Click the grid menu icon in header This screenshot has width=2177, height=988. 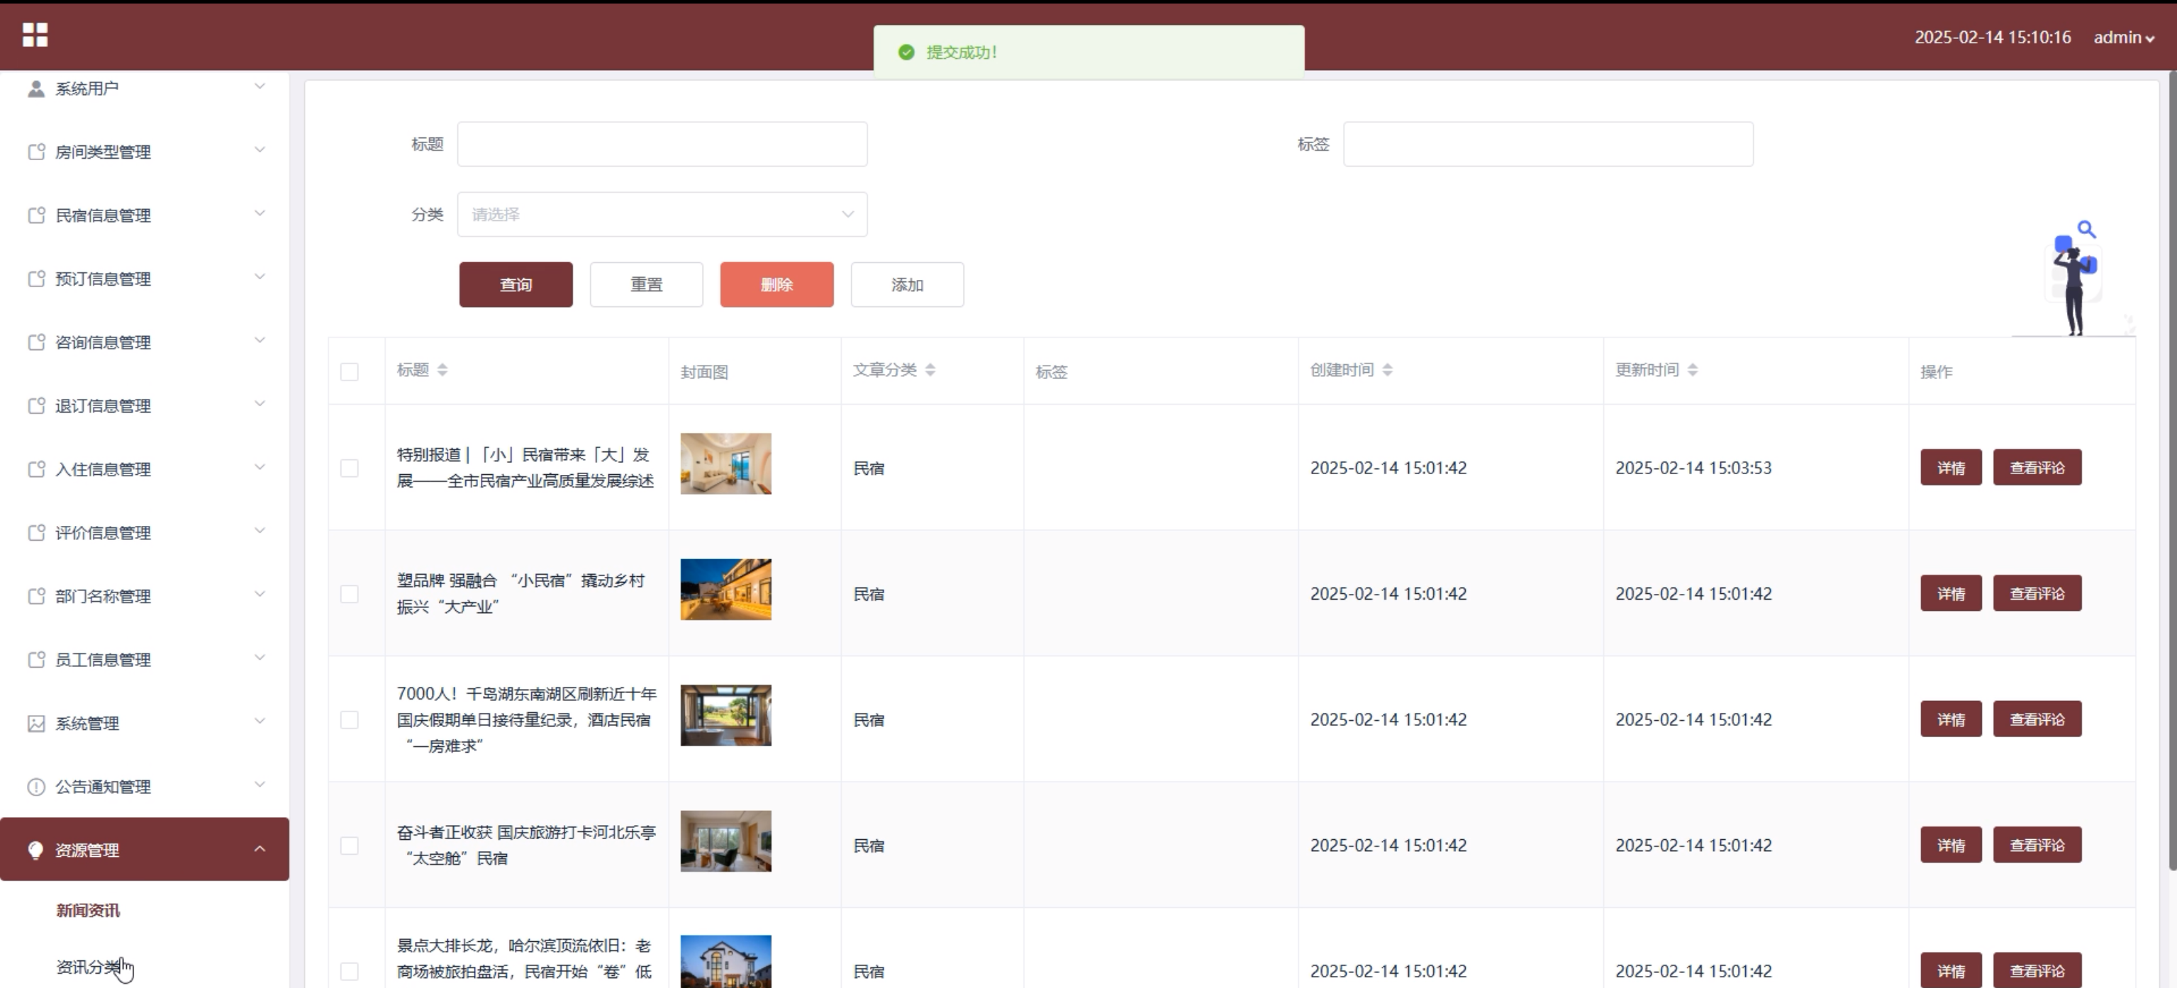(35, 35)
